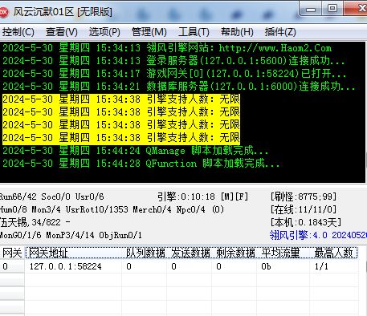Open the 控制(C) menu
Image resolution: width=367 pixels, height=316 pixels.
coord(18,32)
